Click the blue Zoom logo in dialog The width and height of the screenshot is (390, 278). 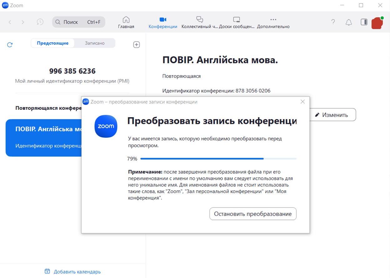coord(106,126)
